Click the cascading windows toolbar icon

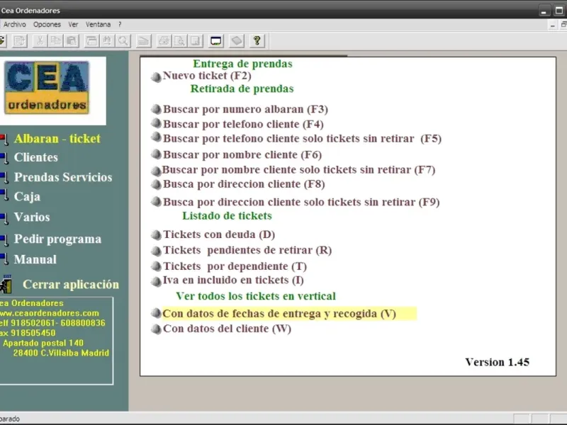tap(92, 41)
